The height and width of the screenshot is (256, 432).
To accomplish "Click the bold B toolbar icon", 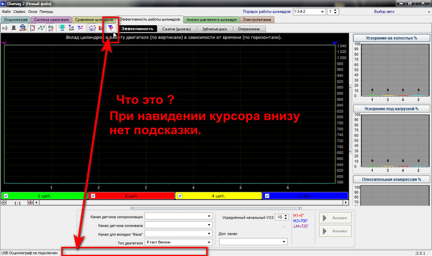I will point(14,28).
